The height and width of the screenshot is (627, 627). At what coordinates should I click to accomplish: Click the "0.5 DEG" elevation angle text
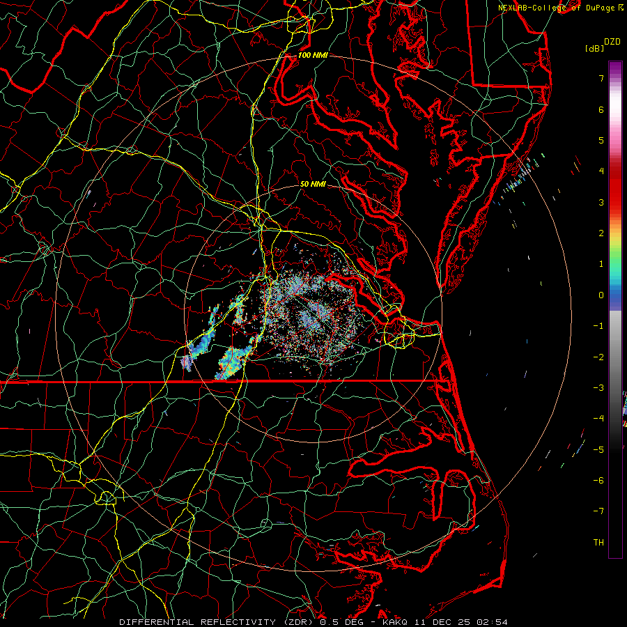(x=341, y=622)
